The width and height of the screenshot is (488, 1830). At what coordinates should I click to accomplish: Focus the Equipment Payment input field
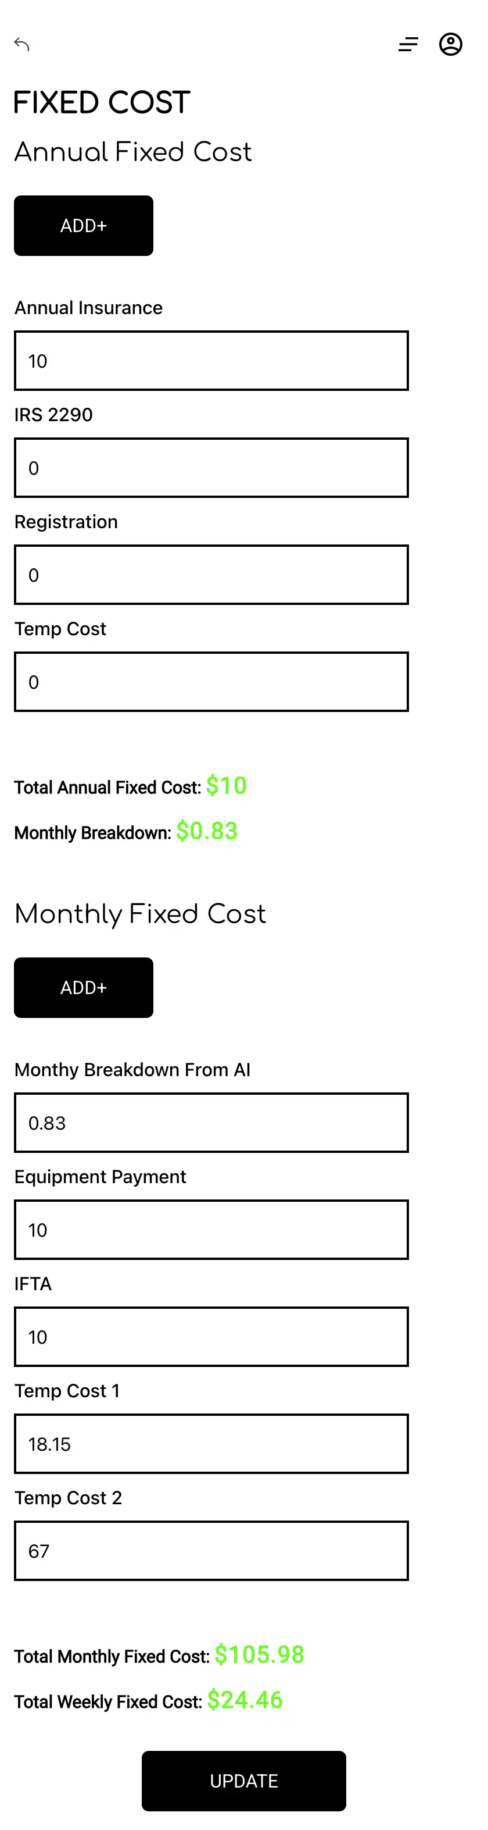[211, 1230]
